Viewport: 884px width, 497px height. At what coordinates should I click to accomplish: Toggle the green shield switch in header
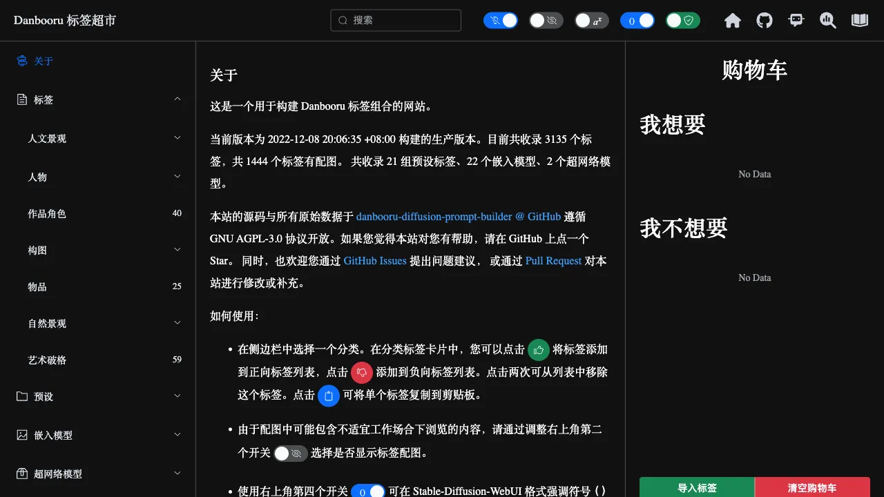(x=683, y=21)
